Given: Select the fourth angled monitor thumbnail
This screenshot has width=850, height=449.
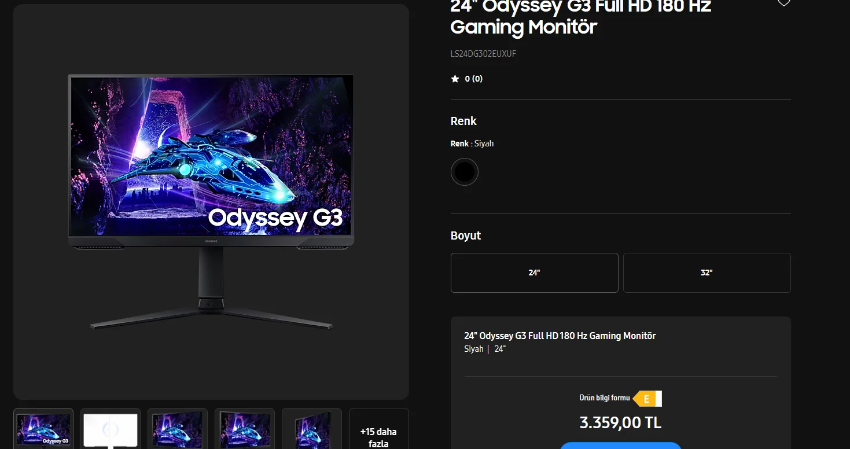Looking at the screenshot, I should coord(245,429).
